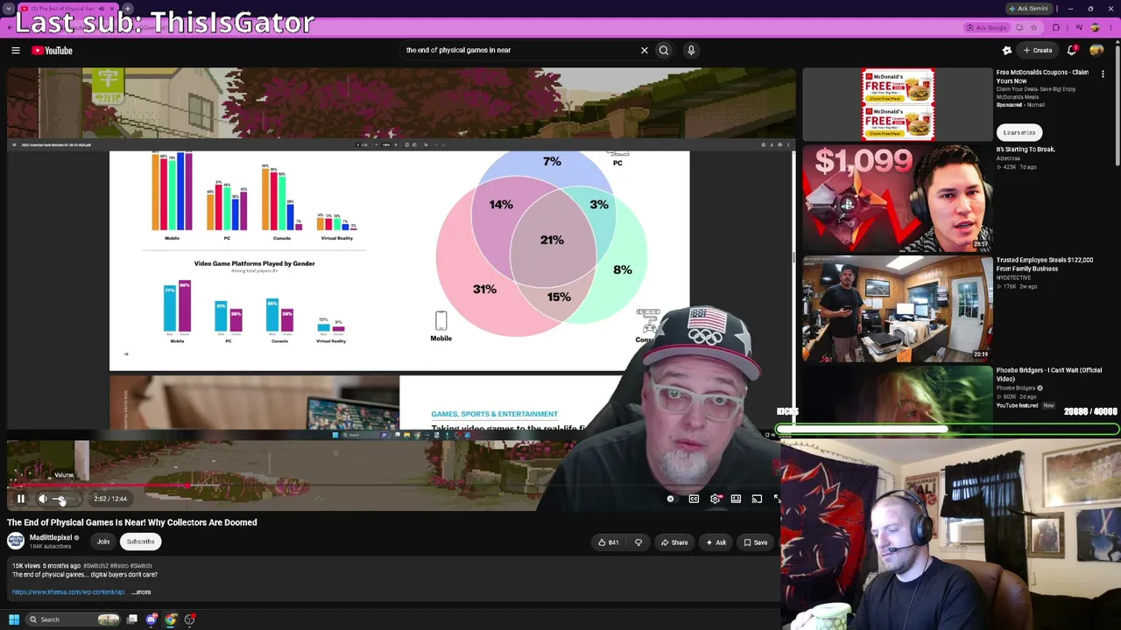
Task: Mute the video with the speaker icon
Action: point(42,499)
